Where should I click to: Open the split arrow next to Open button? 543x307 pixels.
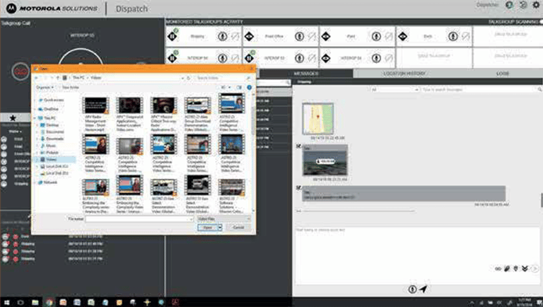tap(220, 228)
